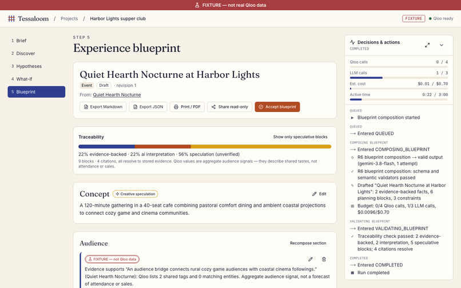
Task: Click Harbor Lights supper club breadcrumb
Action: pos(118,18)
